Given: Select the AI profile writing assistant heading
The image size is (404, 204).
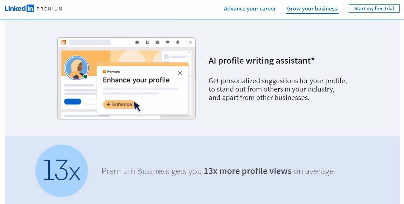Looking at the screenshot, I should pyautogui.click(x=262, y=60).
